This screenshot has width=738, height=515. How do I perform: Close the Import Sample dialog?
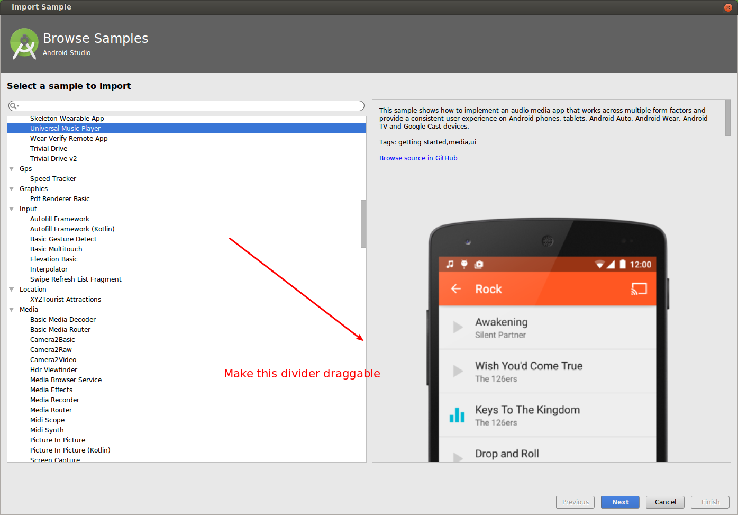click(728, 7)
